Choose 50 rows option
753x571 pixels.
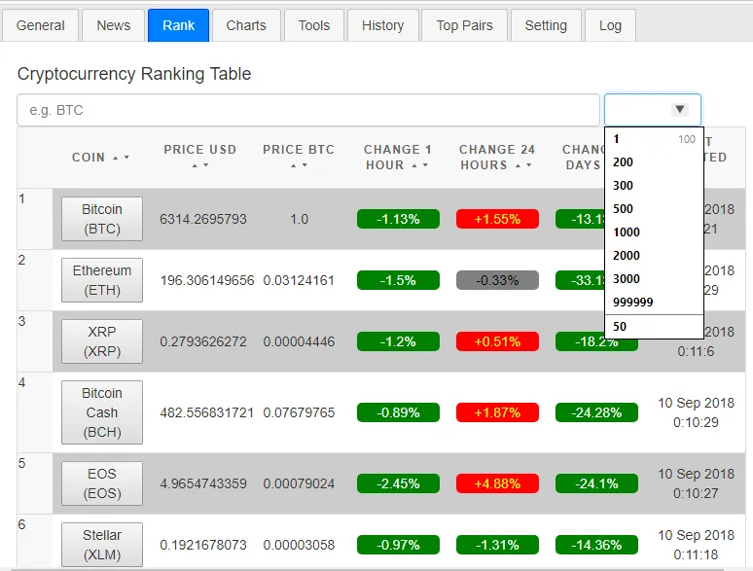pyautogui.click(x=654, y=327)
